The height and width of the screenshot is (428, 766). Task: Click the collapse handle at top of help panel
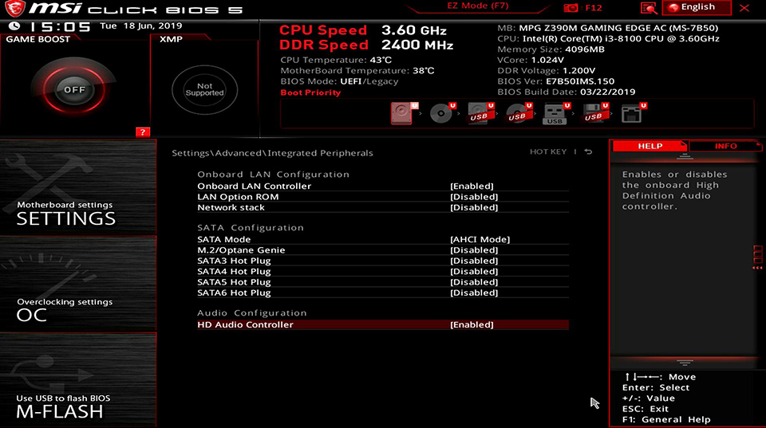point(685,157)
